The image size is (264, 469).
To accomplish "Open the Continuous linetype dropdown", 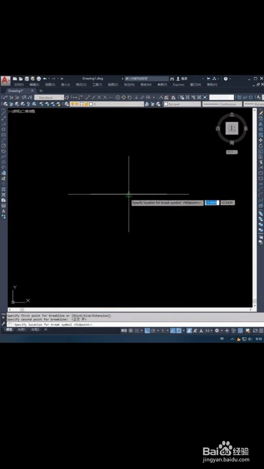I will pyautogui.click(x=222, y=104).
